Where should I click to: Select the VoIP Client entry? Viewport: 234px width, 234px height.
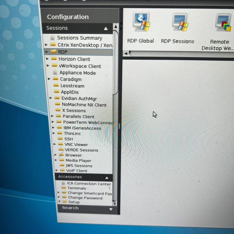[x=77, y=171]
